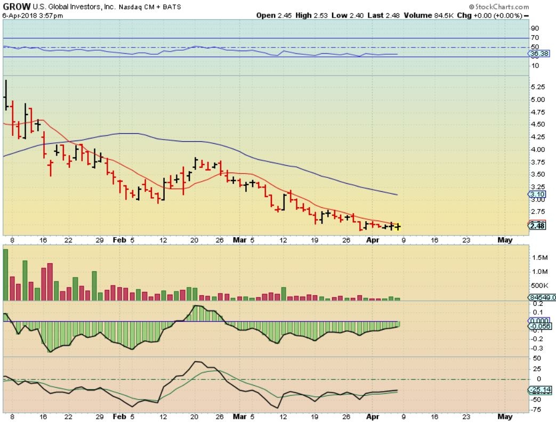Viewport: 556px width, 423px height.
Task: Click the 84549.0 volume value tag
Action: click(x=542, y=297)
